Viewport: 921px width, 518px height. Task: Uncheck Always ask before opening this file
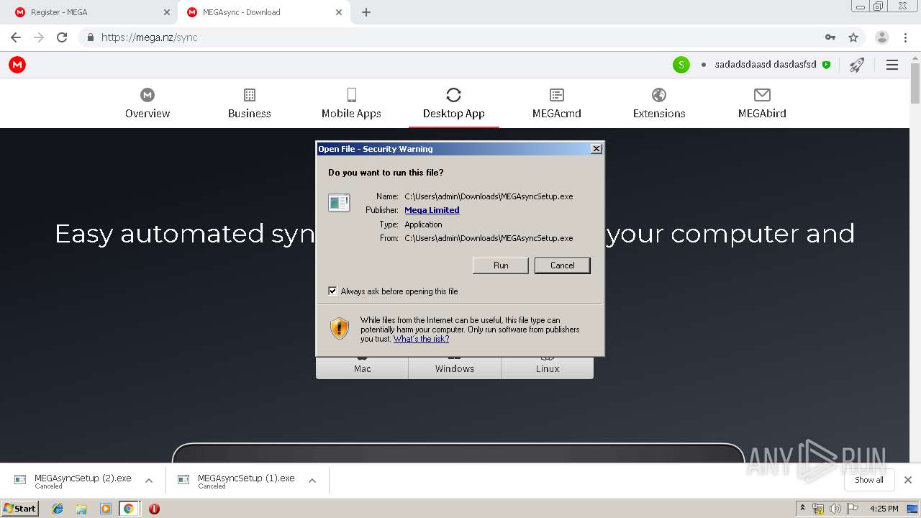coord(332,291)
